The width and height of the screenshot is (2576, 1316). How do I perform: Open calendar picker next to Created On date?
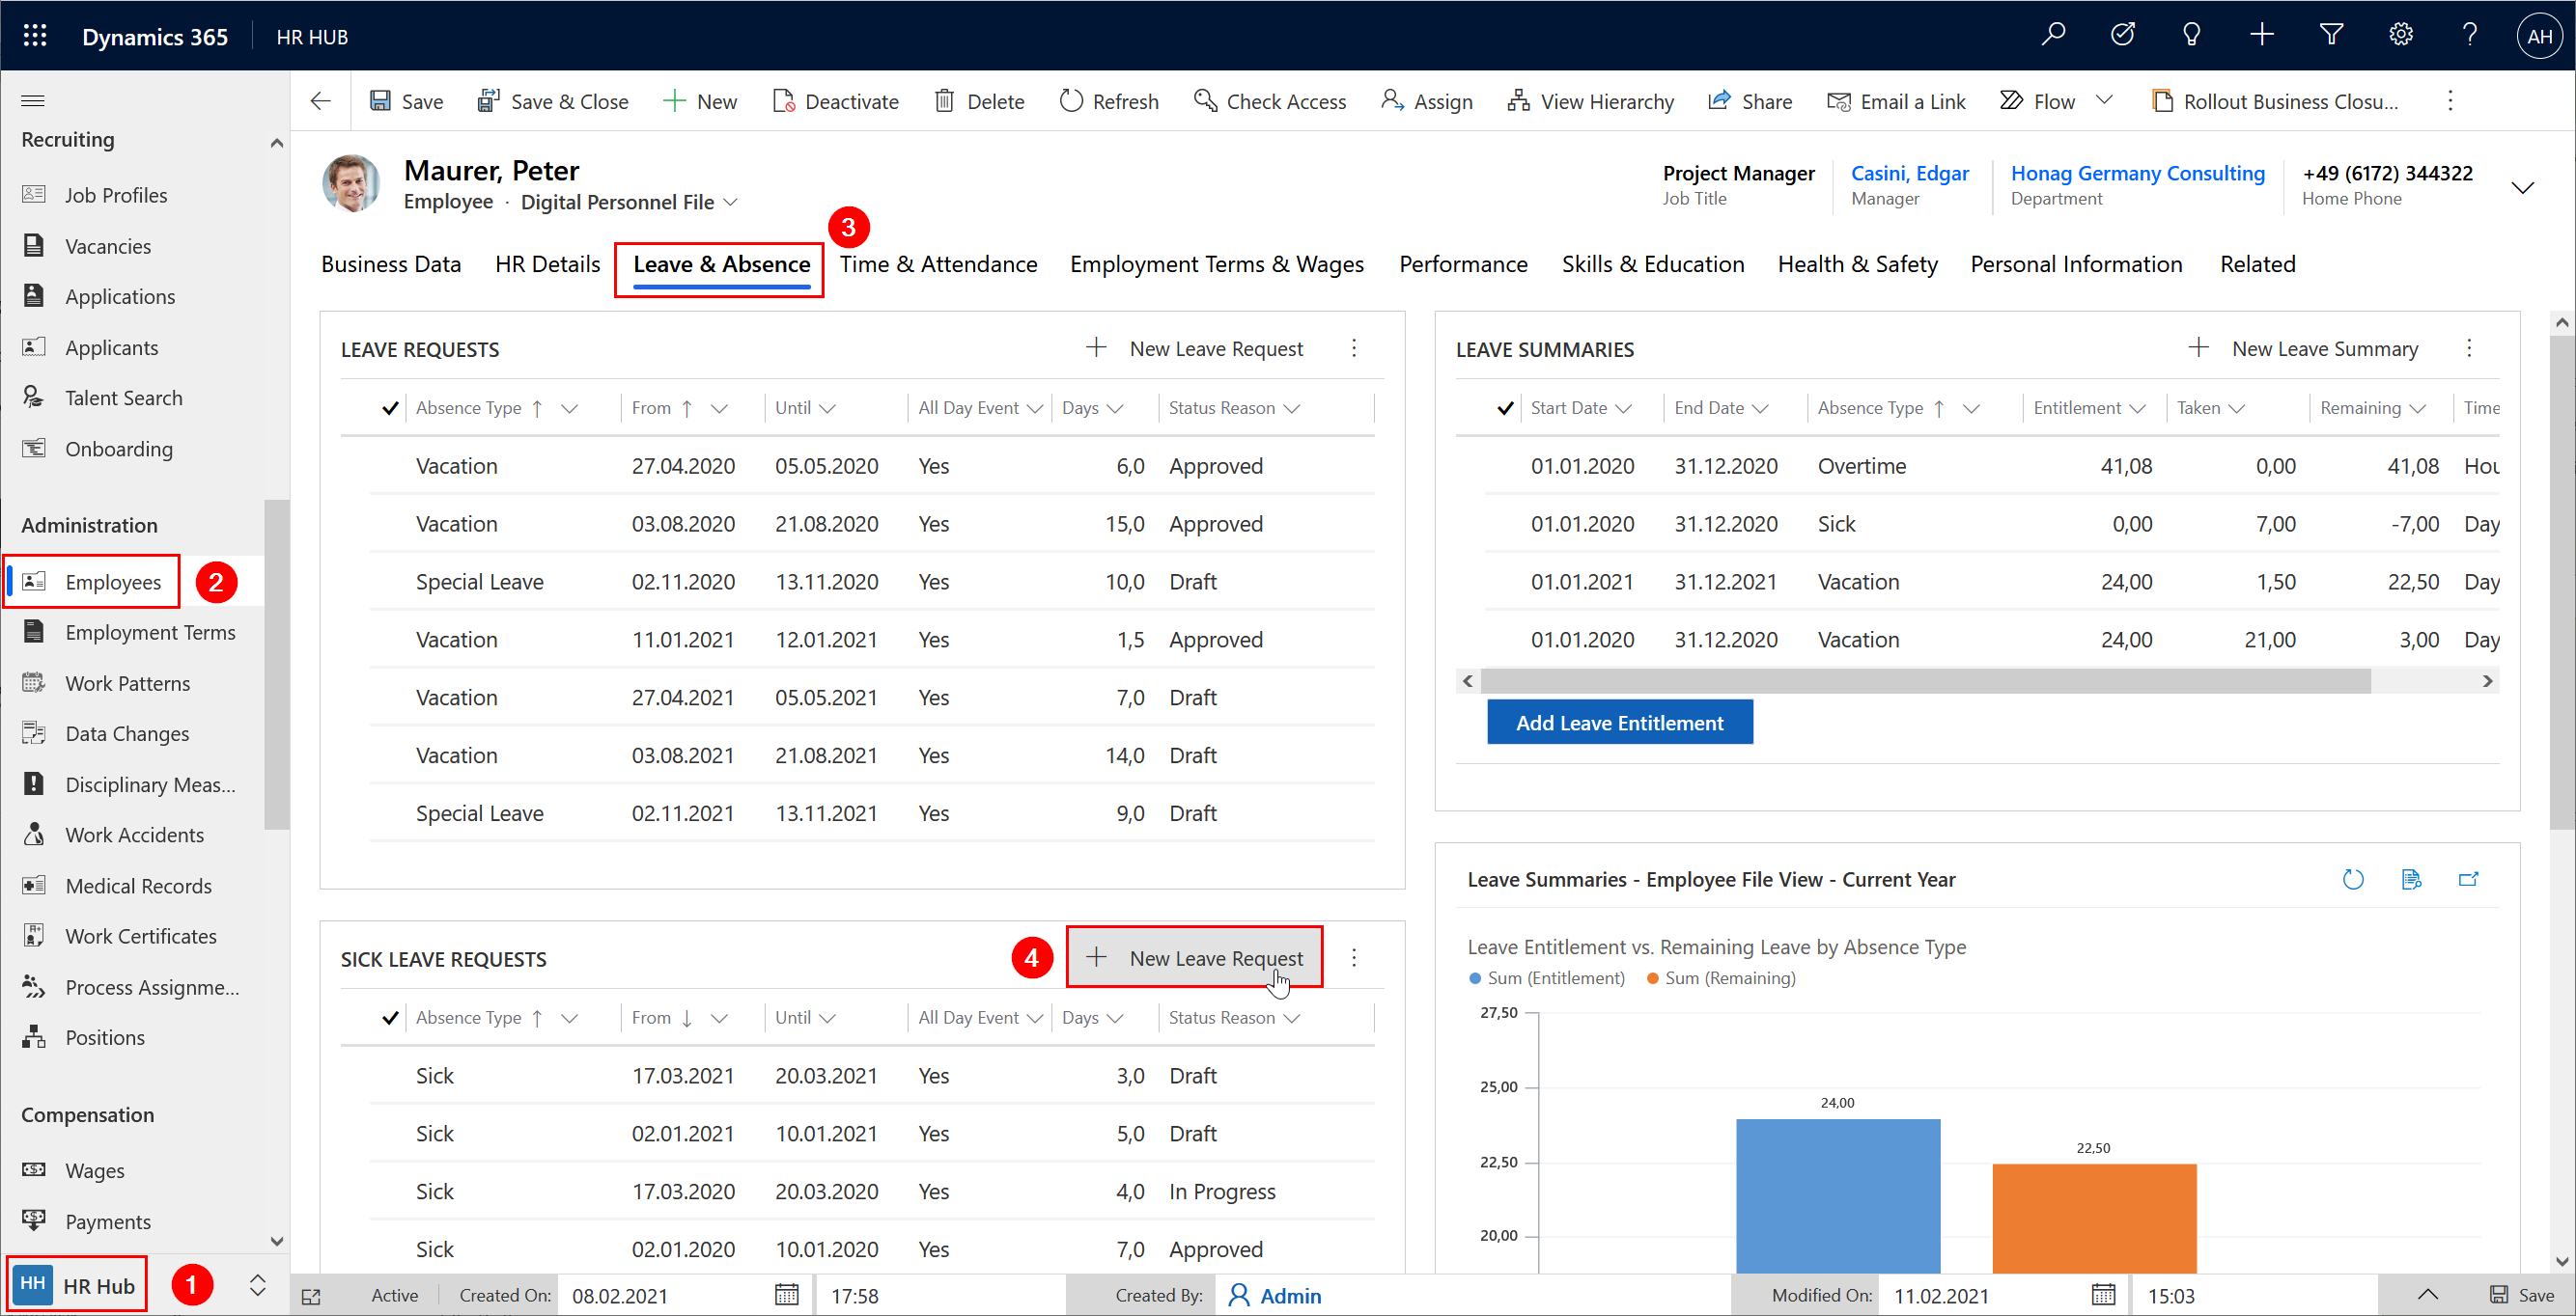point(787,1295)
